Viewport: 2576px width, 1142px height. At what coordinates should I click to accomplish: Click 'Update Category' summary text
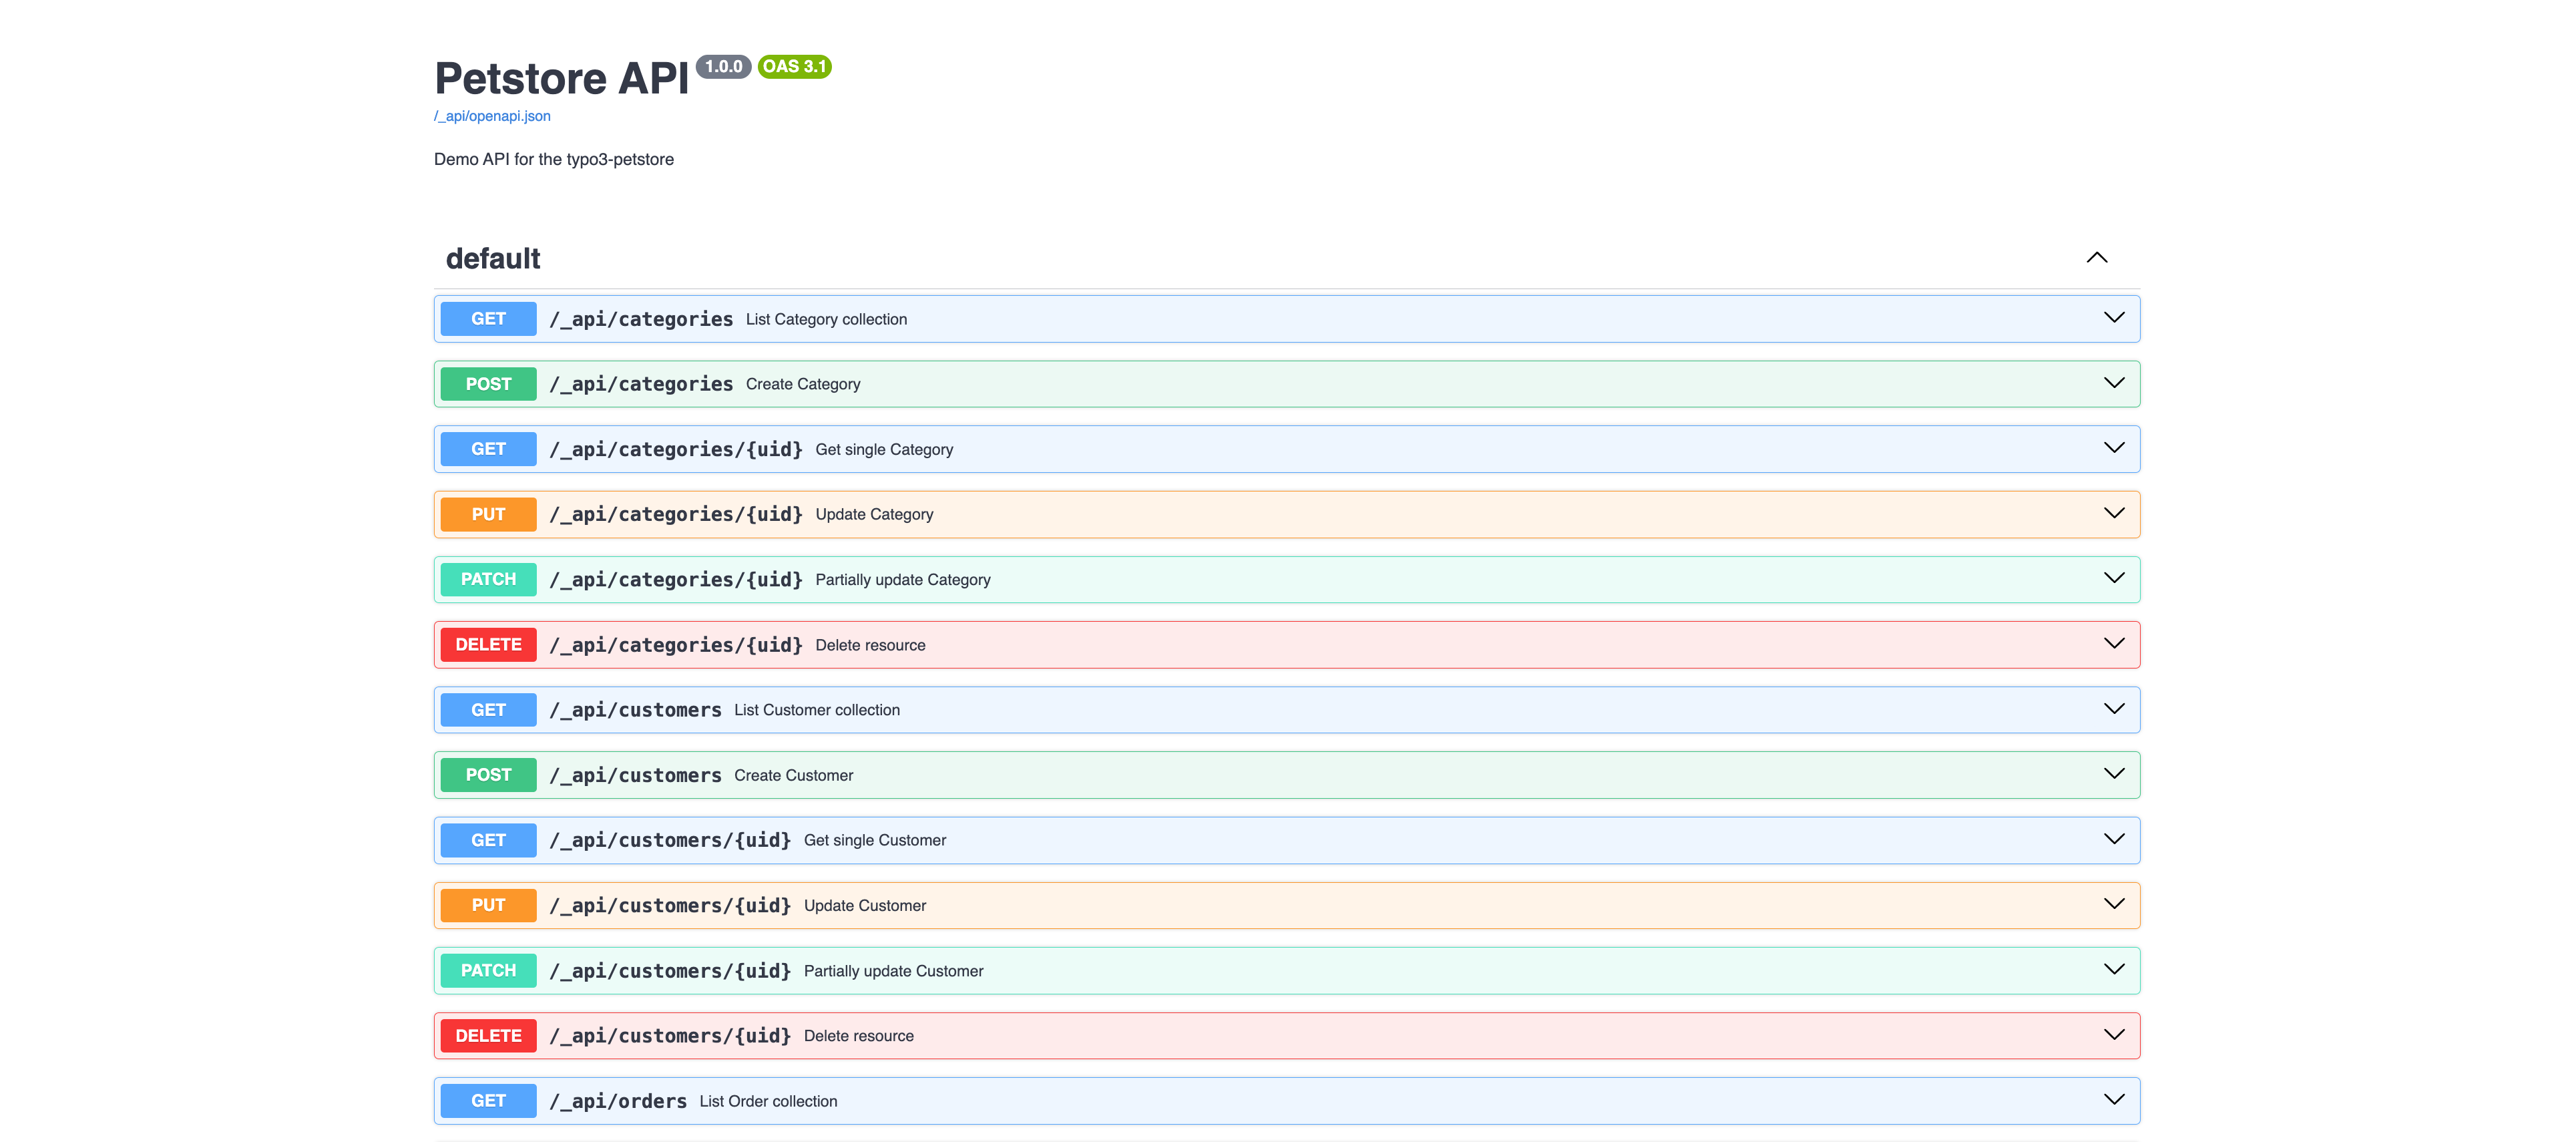click(874, 514)
